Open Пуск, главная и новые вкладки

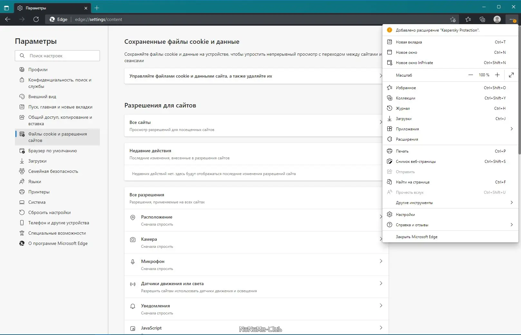tap(57, 107)
